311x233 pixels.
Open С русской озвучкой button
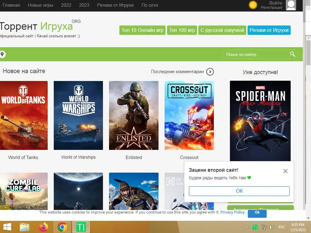pyautogui.click(x=222, y=30)
